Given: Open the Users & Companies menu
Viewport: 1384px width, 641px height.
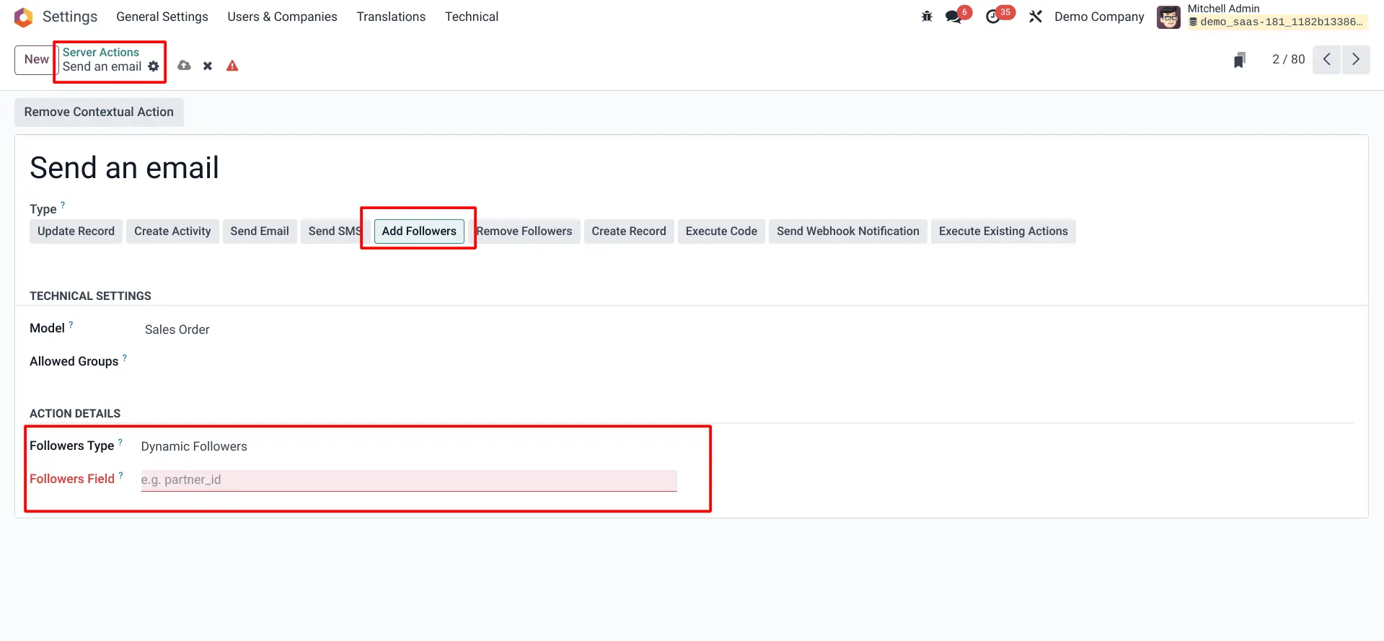Looking at the screenshot, I should (282, 17).
